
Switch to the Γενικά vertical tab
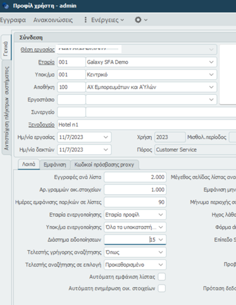coord(6,48)
